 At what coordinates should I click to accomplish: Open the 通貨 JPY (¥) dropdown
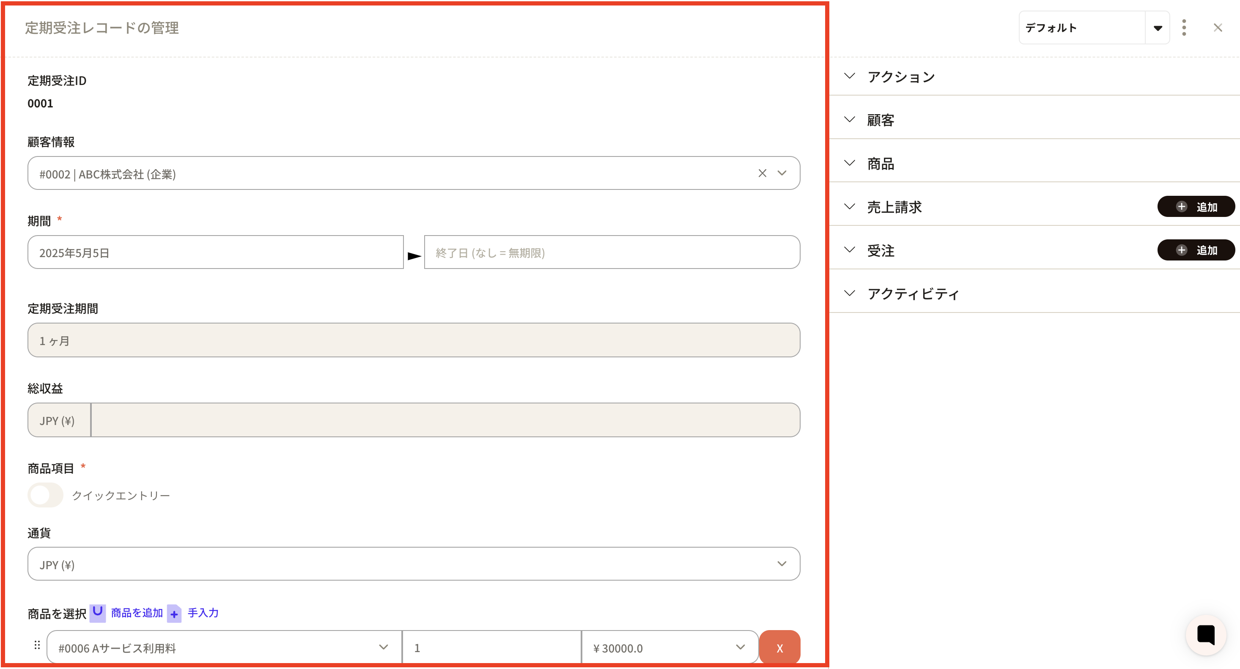click(414, 564)
